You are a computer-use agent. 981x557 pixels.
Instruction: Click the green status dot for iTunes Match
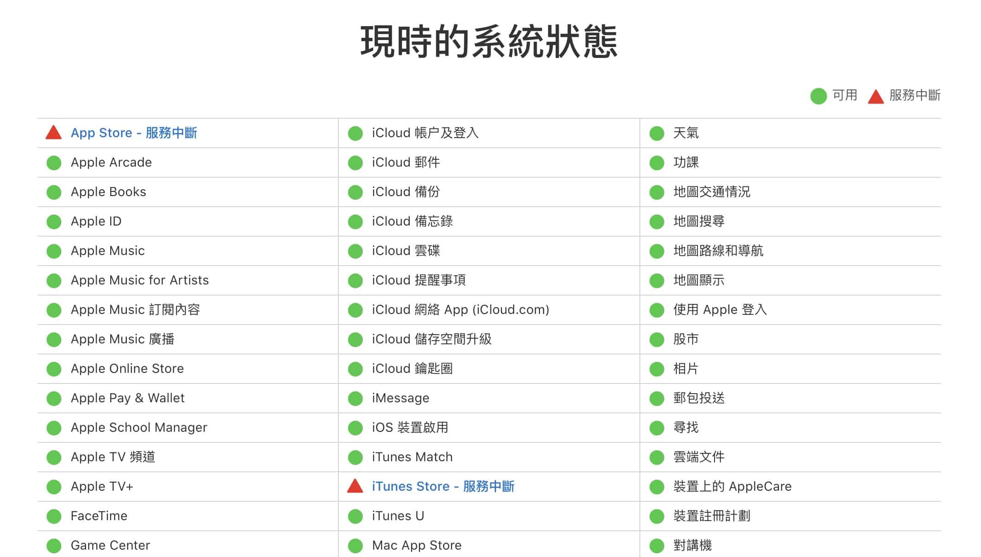pyautogui.click(x=355, y=458)
